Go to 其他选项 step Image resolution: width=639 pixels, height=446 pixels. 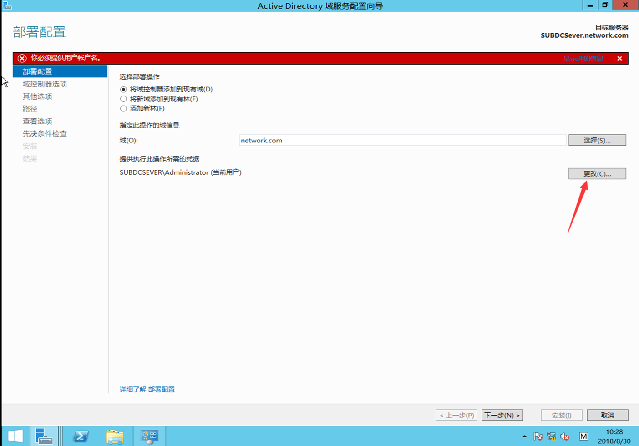[x=37, y=96]
